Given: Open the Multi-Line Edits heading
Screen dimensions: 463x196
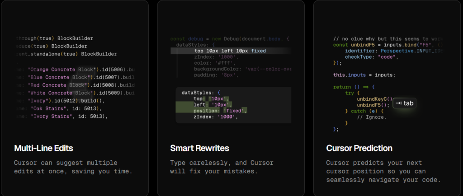Looking at the screenshot, I should tap(43, 148).
